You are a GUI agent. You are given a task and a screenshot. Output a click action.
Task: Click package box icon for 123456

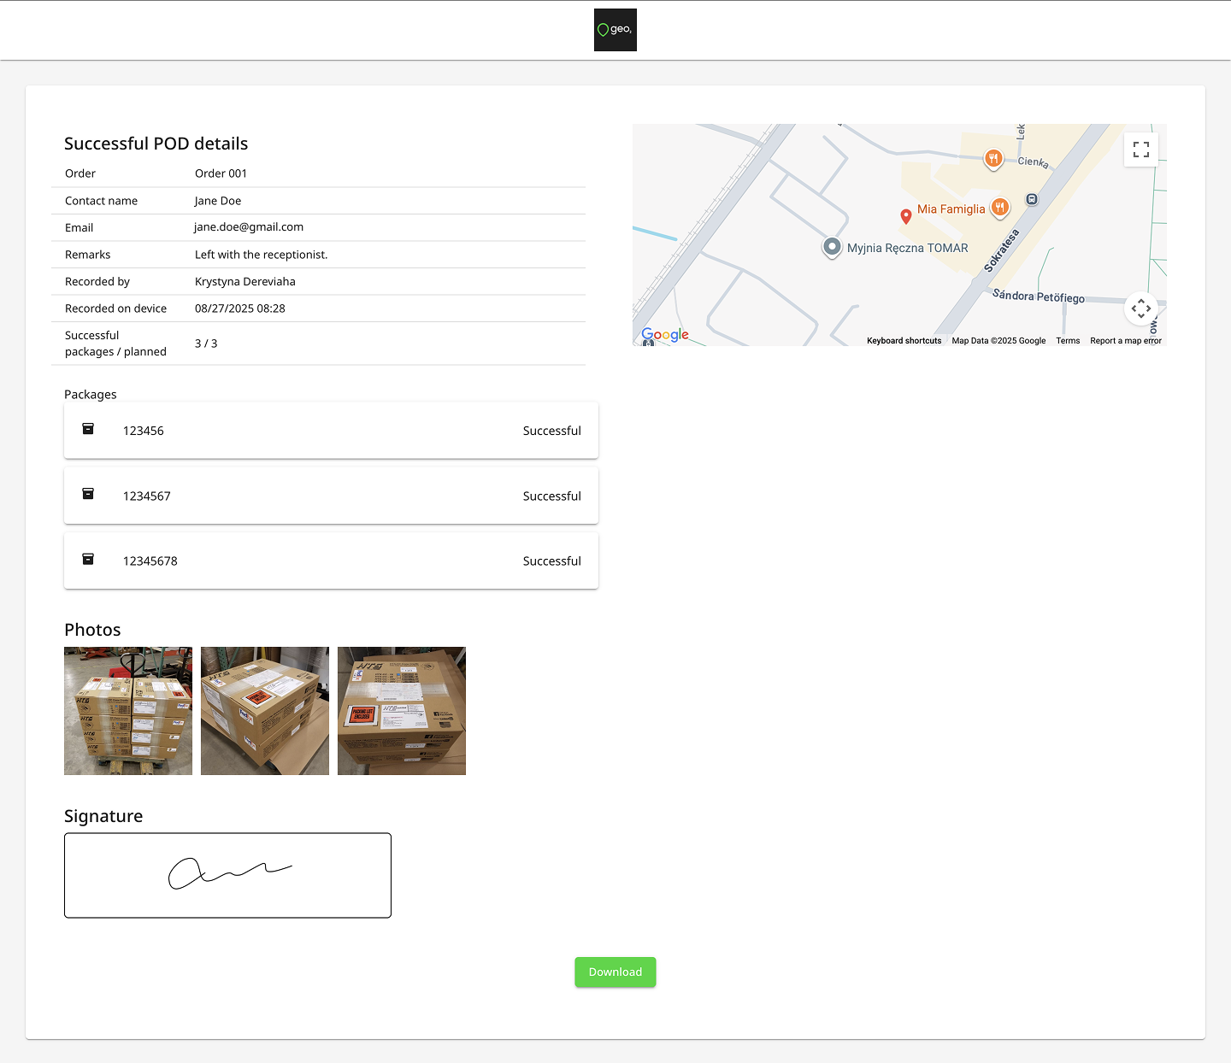coord(88,429)
